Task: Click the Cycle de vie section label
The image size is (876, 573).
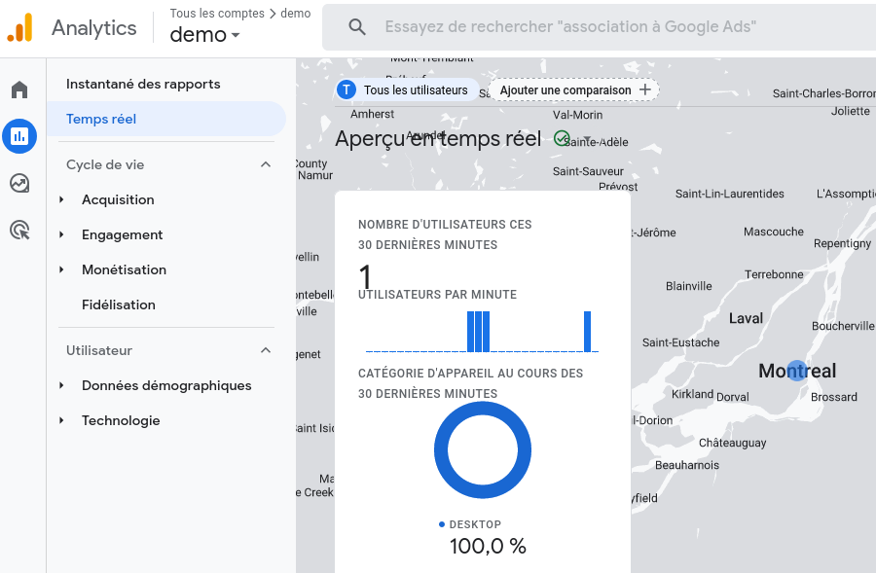Action: [x=105, y=164]
